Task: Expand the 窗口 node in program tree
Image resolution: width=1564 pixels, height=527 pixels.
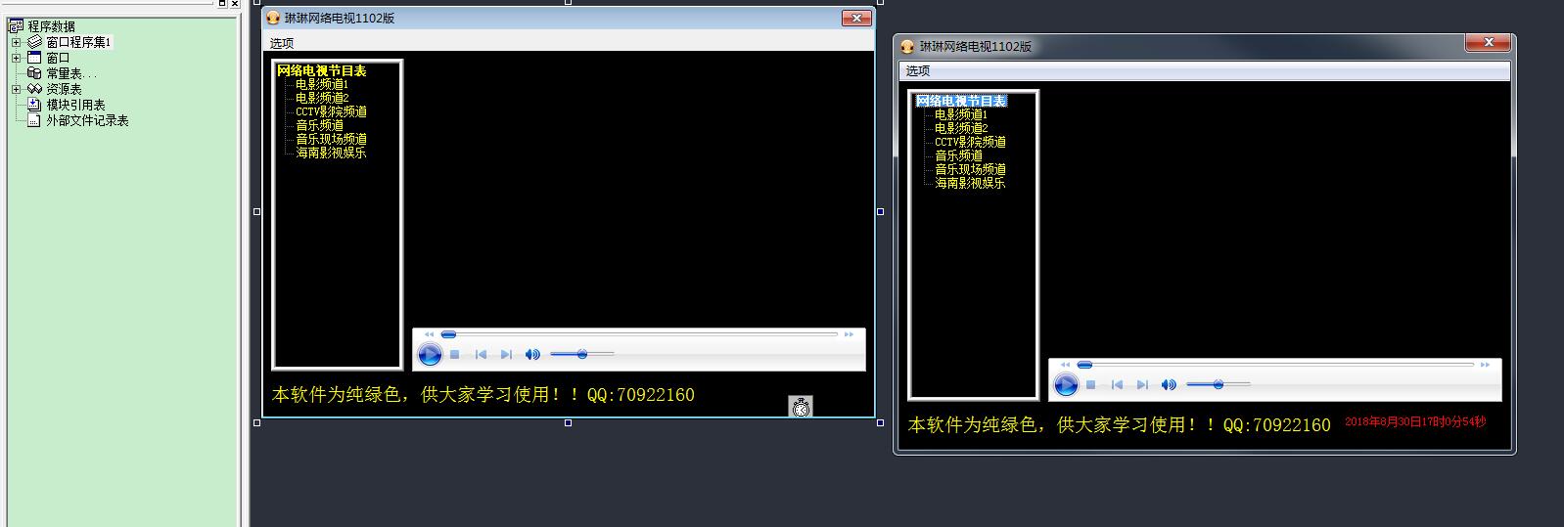Action: [x=16, y=58]
